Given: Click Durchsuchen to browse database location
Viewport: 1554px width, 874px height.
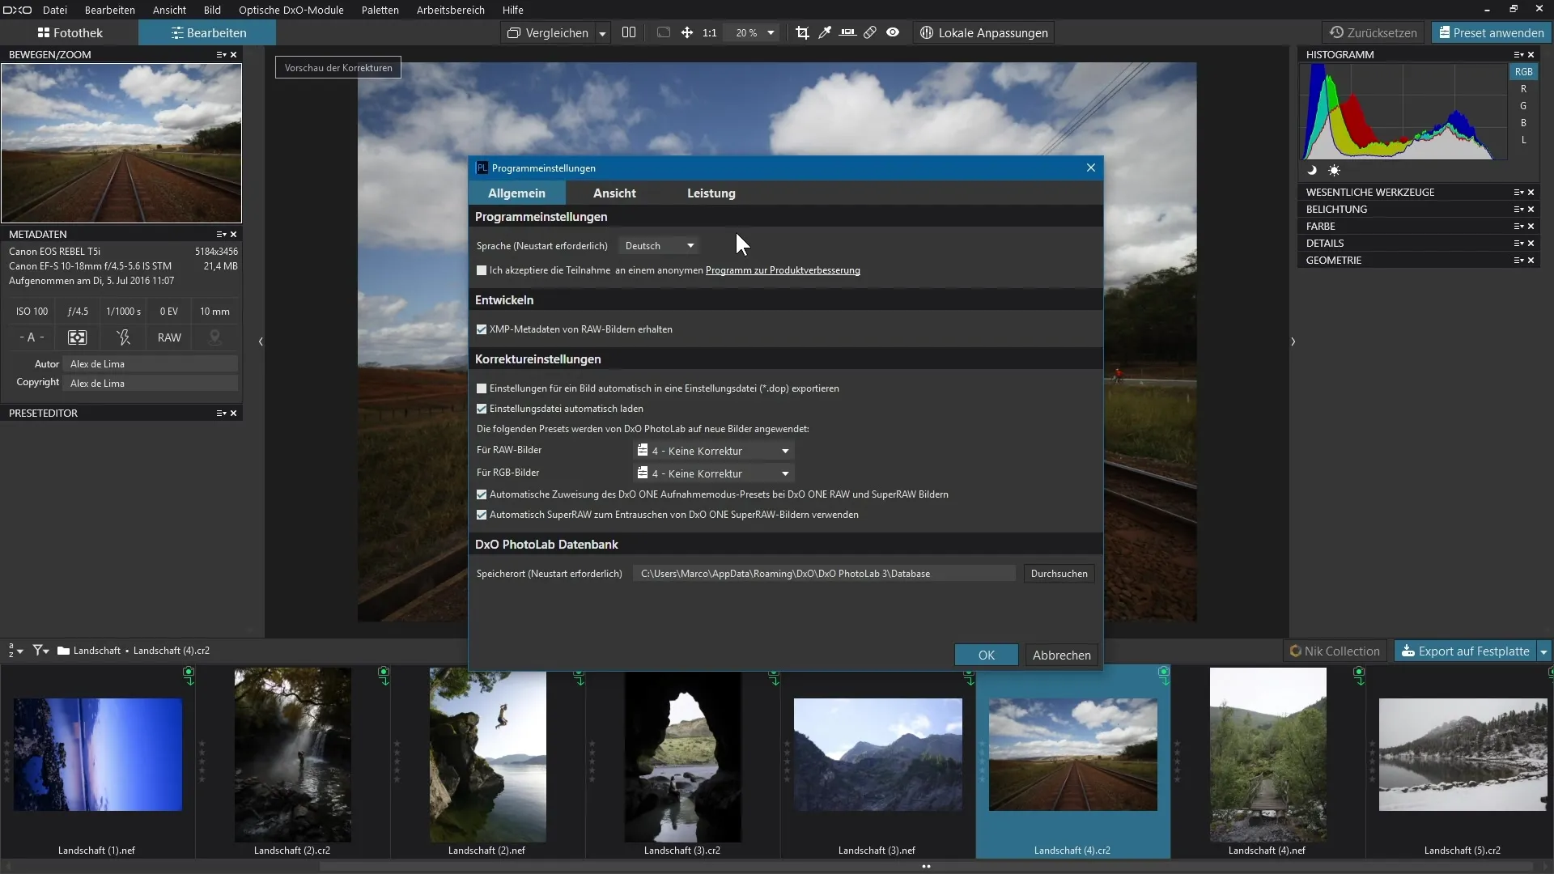Looking at the screenshot, I should 1059,574.
